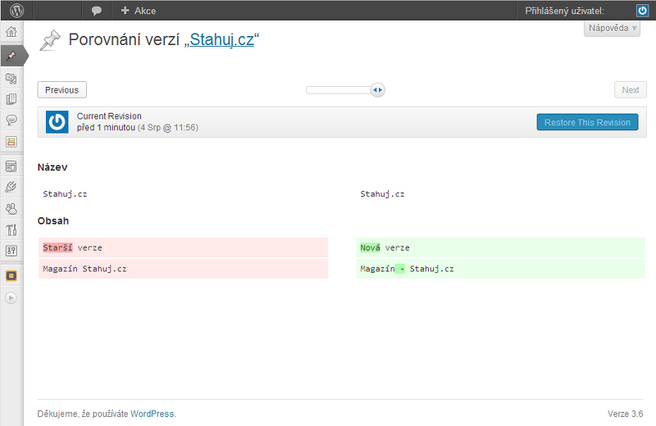Open Posts pushpin sidebar icon
656x426 pixels.
pos(11,56)
